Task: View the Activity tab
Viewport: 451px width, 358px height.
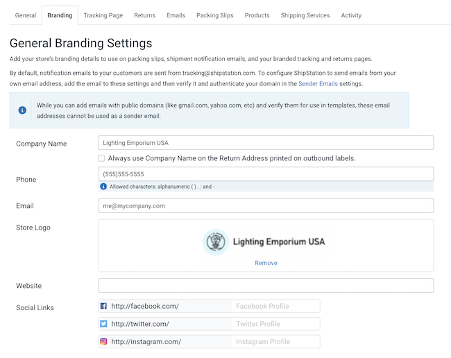Action: click(x=351, y=15)
